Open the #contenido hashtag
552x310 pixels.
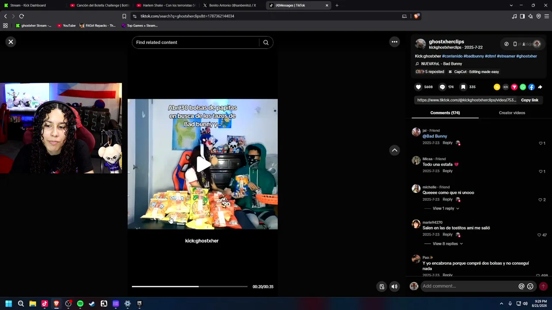point(452,56)
